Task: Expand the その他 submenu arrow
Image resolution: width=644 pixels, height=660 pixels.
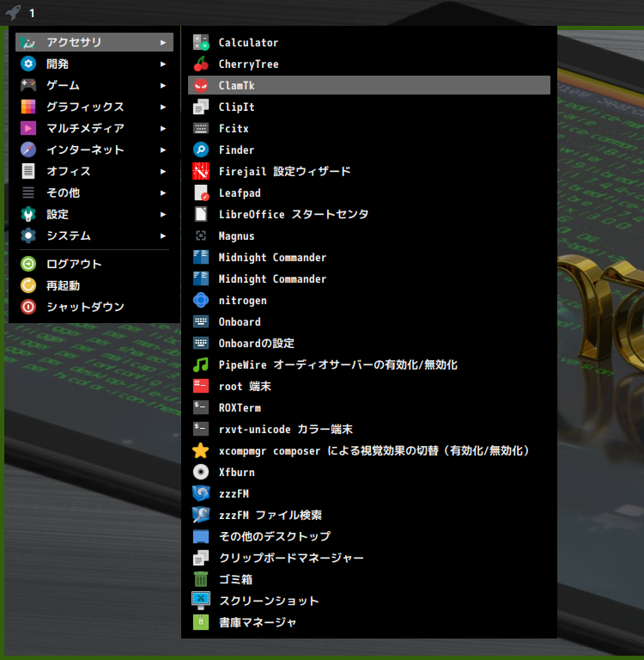Action: 163,192
